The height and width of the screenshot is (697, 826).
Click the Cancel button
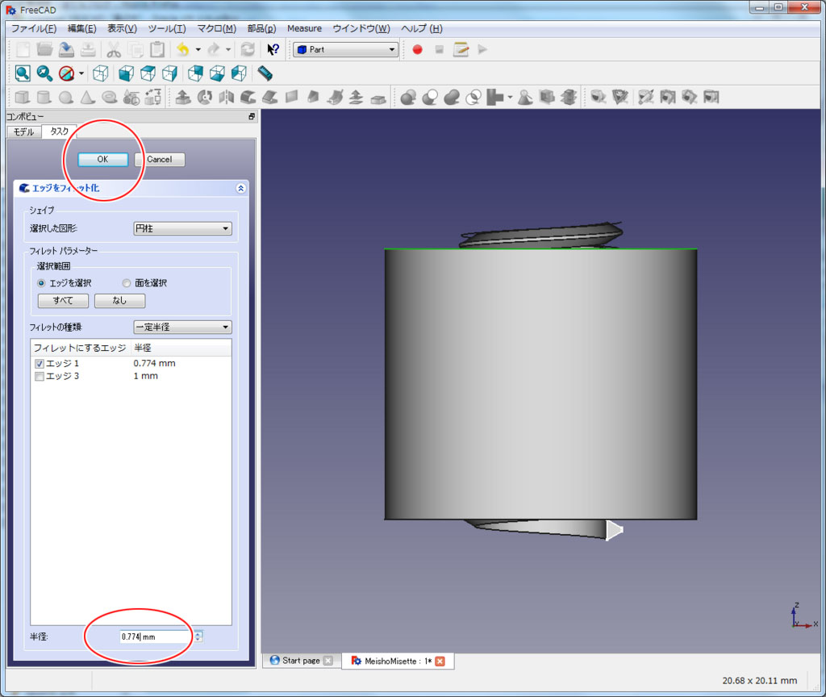coord(159,159)
